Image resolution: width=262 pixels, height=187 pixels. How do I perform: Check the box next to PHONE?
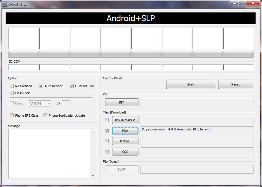107,141
